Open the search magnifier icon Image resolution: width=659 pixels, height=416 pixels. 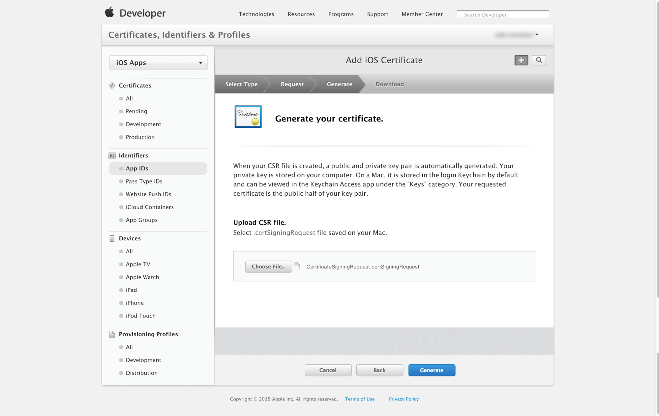point(539,60)
